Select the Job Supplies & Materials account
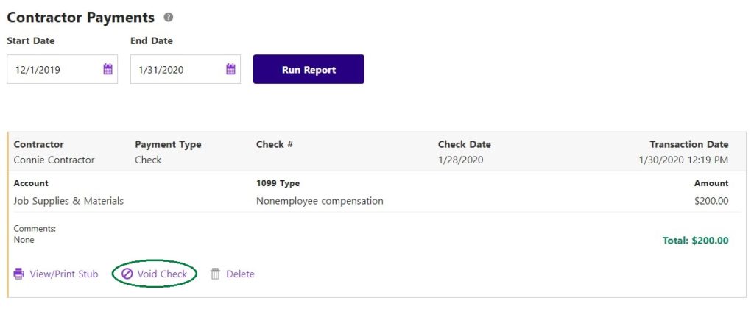 click(x=68, y=201)
